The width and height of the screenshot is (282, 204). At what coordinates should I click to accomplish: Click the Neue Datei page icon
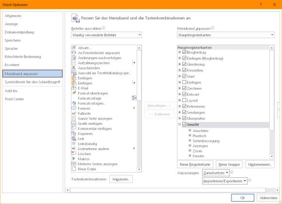tap(74, 169)
